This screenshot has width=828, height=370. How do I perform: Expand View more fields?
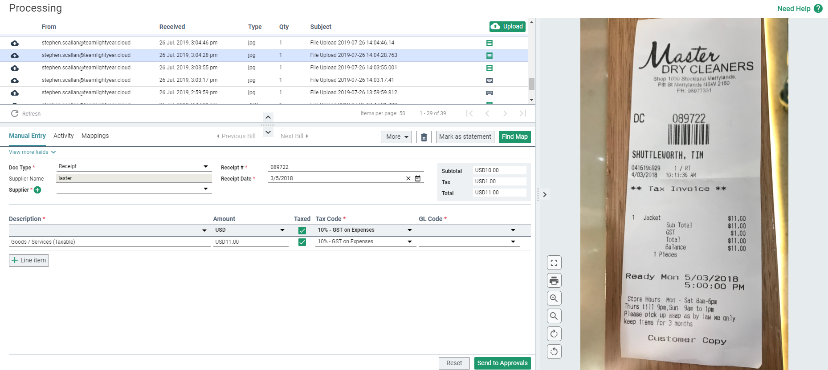(33, 152)
